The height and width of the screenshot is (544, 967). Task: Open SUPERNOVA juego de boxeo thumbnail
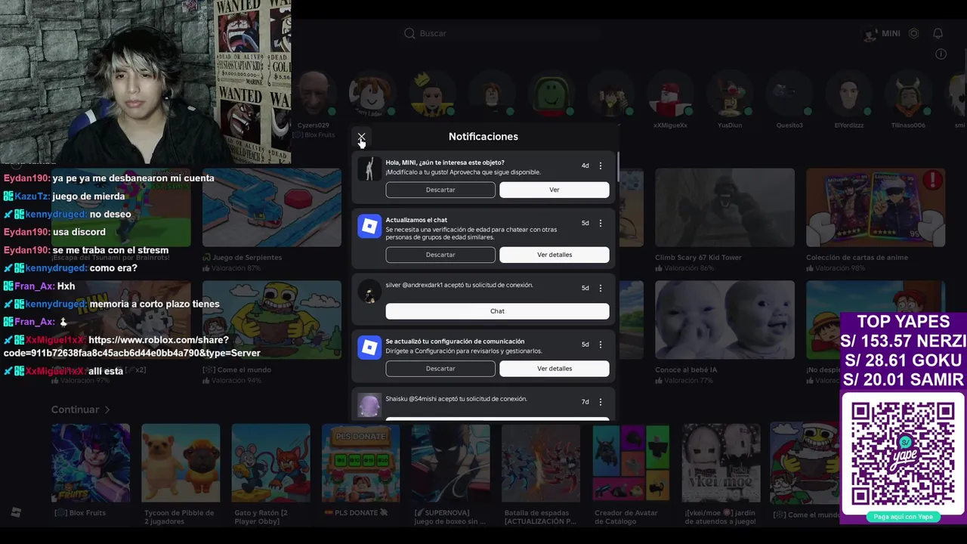tap(450, 463)
